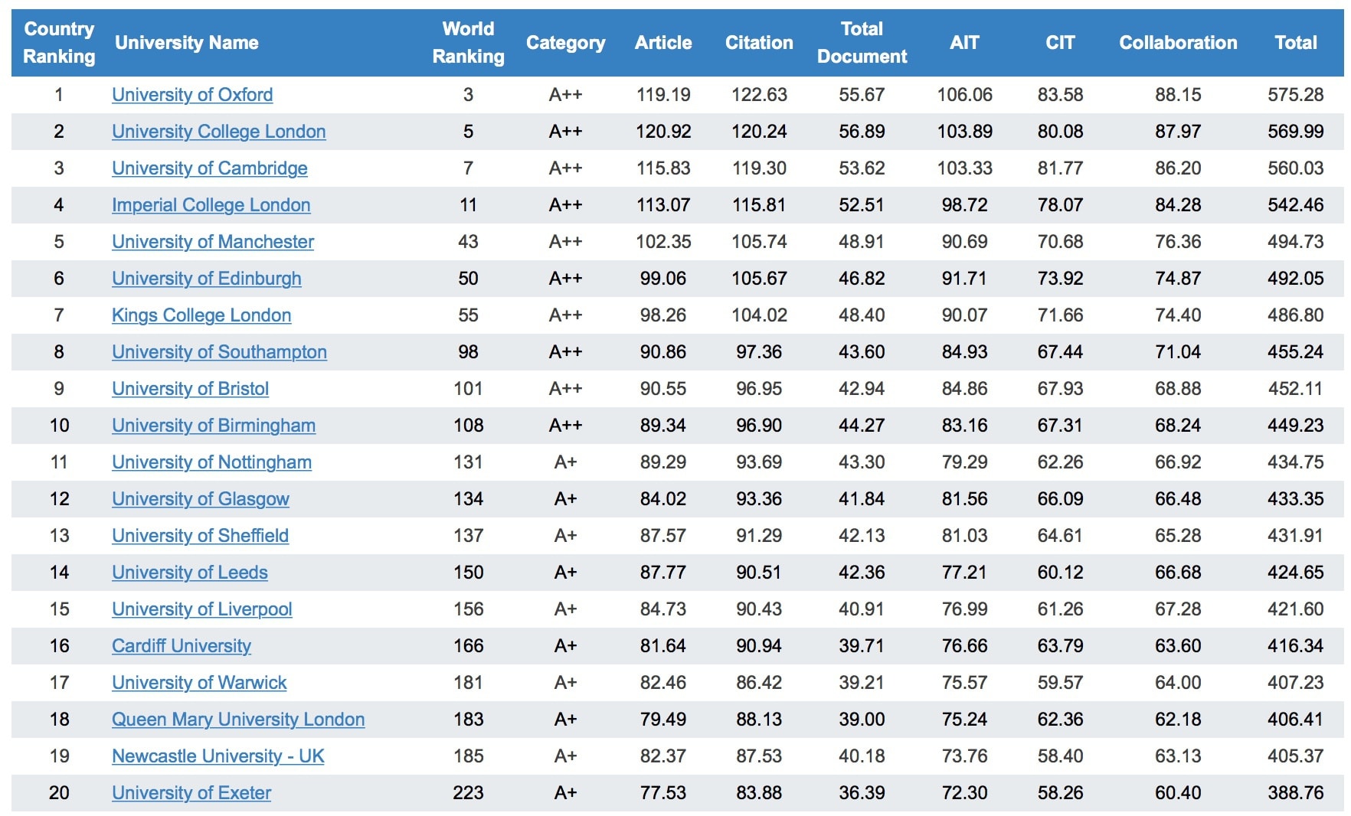
Task: Click the Citation column header
Action: 759,43
